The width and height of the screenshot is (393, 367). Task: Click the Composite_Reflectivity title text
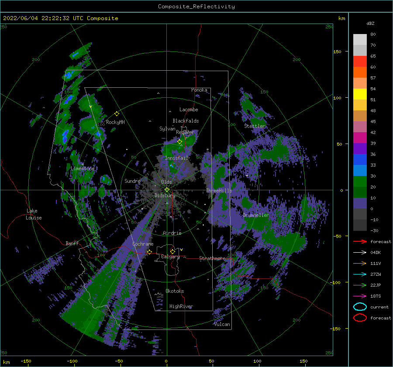coord(196,7)
